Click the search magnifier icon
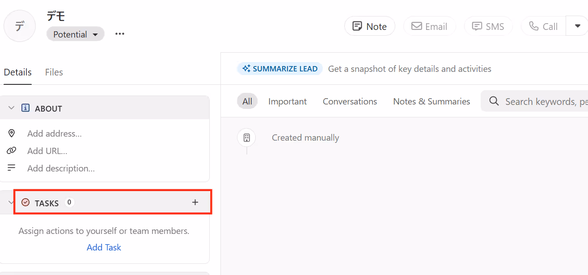Viewport: 588px width, 275px height. coord(494,101)
